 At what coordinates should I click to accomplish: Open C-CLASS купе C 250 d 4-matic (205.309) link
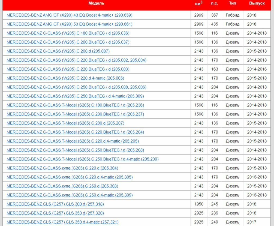point(70,195)
